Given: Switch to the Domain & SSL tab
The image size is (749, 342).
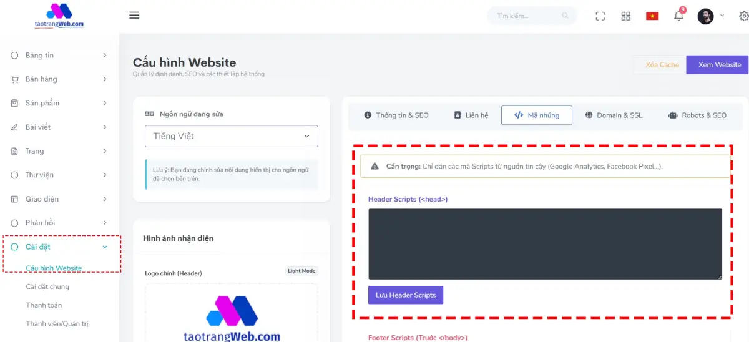Looking at the screenshot, I should click(614, 115).
